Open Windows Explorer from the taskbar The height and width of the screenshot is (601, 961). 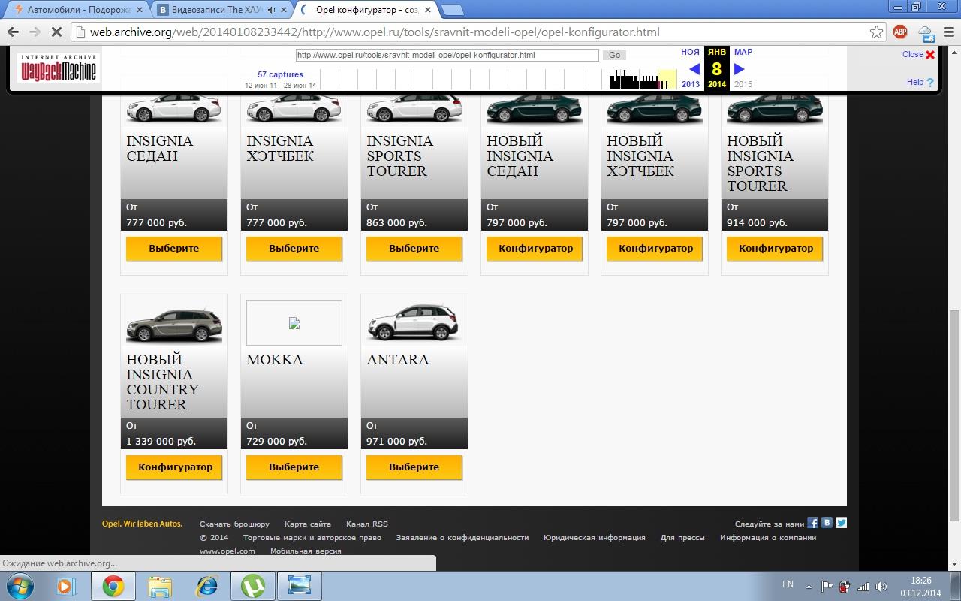(x=160, y=585)
